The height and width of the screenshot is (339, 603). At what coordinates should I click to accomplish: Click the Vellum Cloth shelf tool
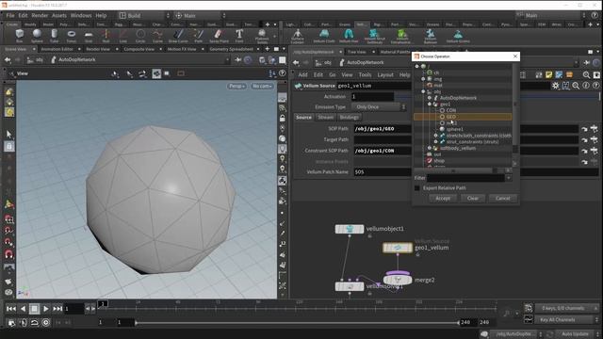point(324,36)
